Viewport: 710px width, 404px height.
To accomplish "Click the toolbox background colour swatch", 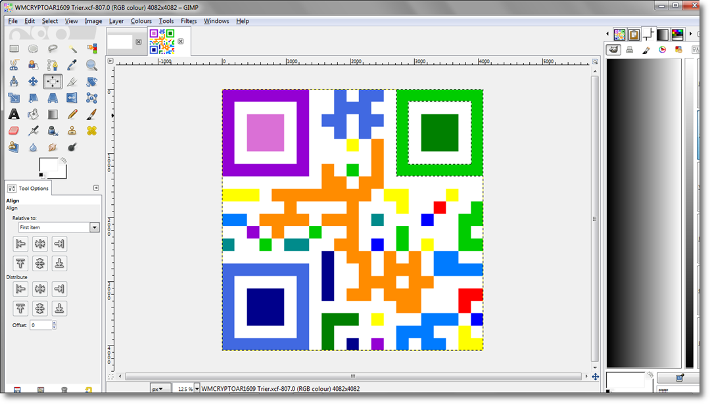I will pyautogui.click(x=62, y=173).
